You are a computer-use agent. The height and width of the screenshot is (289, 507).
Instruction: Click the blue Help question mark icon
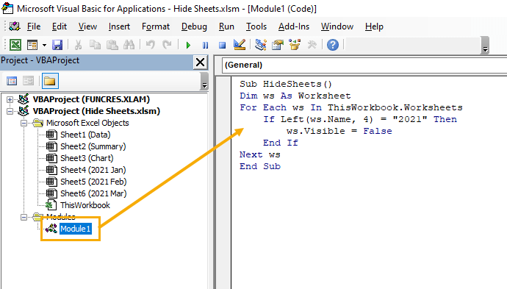pos(333,45)
